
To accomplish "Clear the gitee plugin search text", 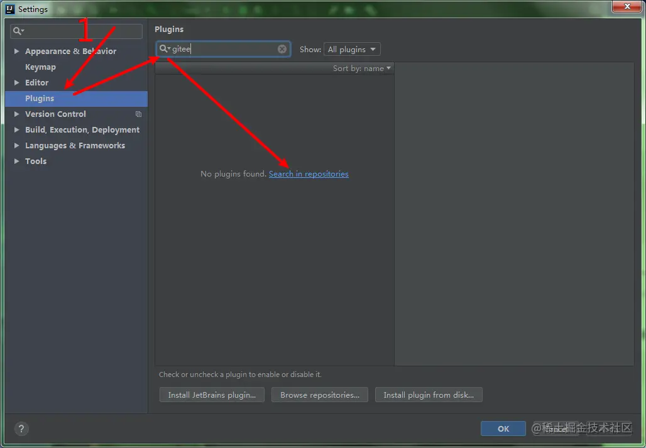I will (282, 49).
